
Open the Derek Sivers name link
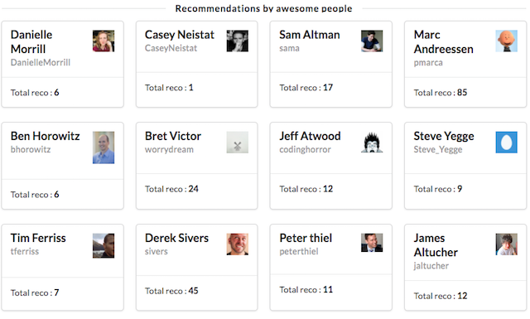click(176, 238)
